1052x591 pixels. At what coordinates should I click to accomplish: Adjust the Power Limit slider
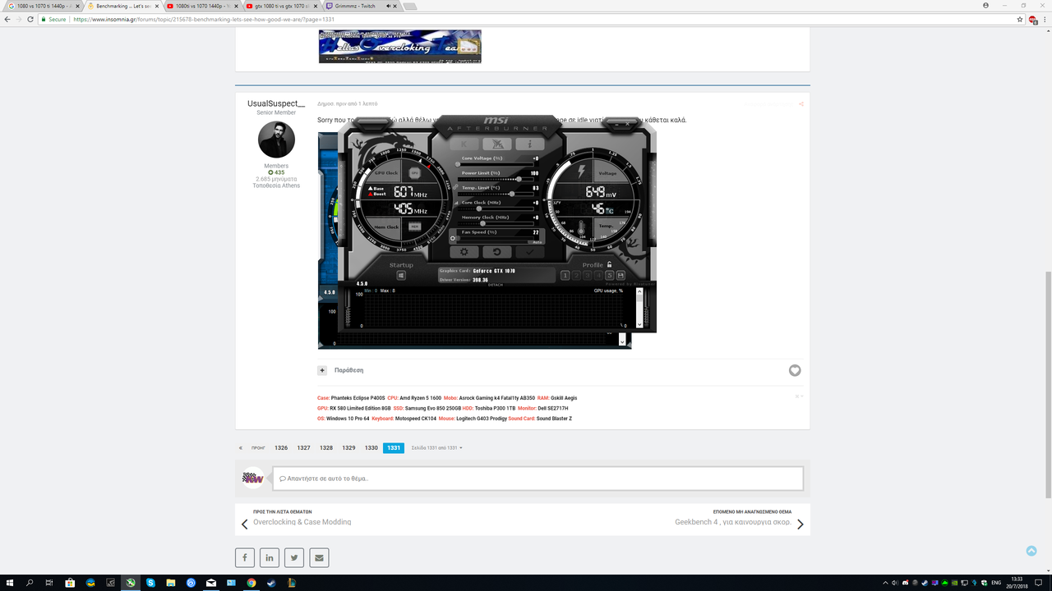(496, 178)
